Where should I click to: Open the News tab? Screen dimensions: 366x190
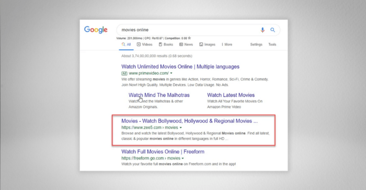click(186, 44)
